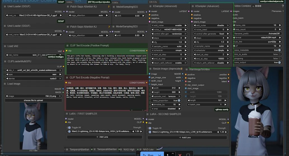Image resolution: width=289 pixels, height=156 pixels.
Task: Collapse the Load Image node dot
Action: pos(5,84)
